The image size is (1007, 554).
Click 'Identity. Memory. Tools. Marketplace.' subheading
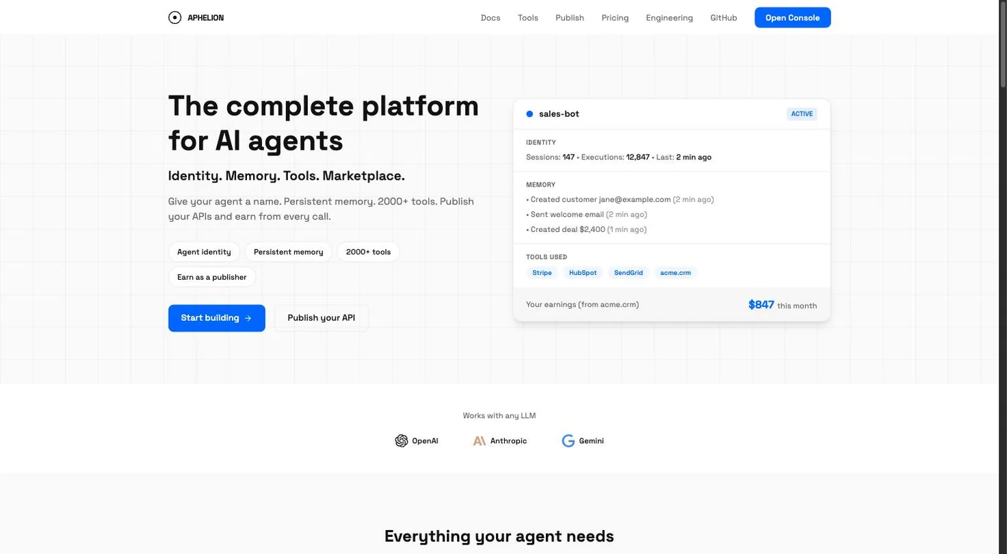click(287, 176)
